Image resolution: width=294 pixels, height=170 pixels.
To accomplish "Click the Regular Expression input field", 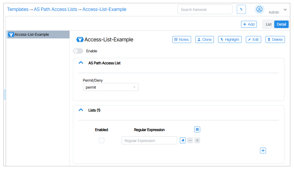I will coord(149,140).
